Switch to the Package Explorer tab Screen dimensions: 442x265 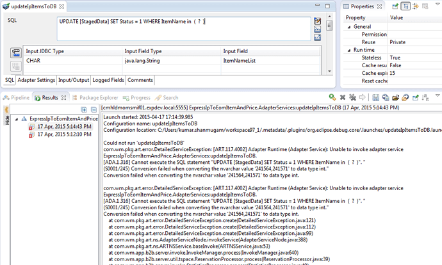click(95, 98)
